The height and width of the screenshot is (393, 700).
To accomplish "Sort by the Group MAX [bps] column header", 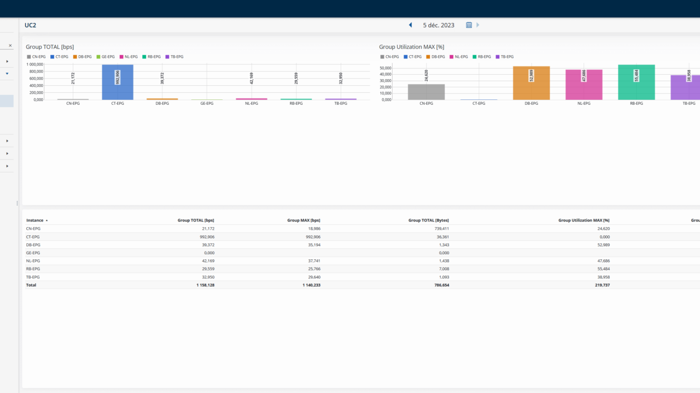I will pos(304,221).
